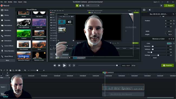This screenshot has height=99, width=176.
Task: Switch to visual properties tab
Action: click(144, 10)
